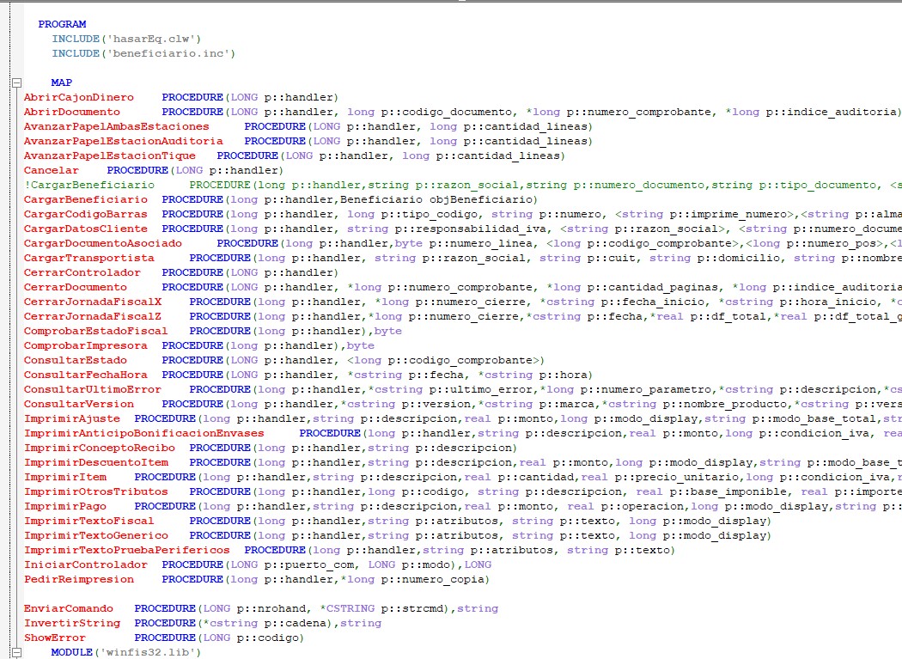This screenshot has width=902, height=659.
Task: Place cursor on CerrarControlador
Action: pyautogui.click(x=82, y=272)
